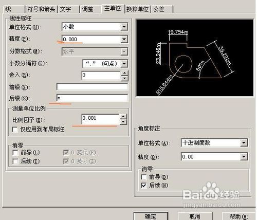Click the 比例因子 field showing 0.001
Screen dimensions: 257x220
pyautogui.click(x=101, y=119)
